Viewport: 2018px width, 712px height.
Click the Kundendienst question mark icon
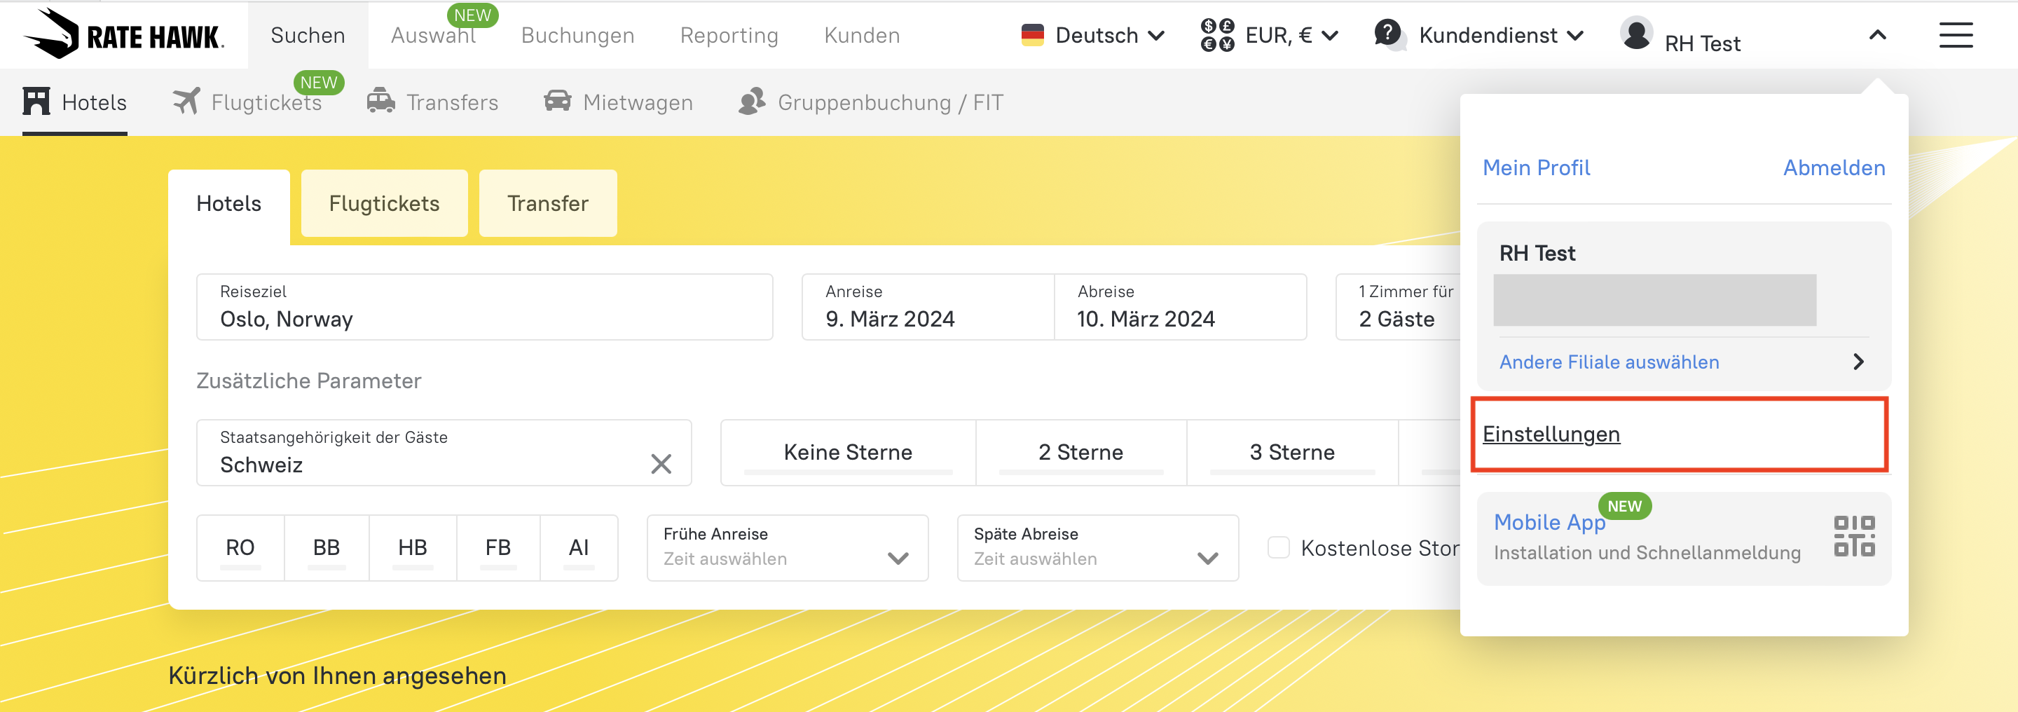click(1387, 34)
